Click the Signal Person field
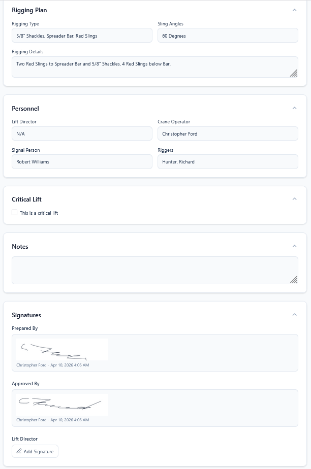 (x=82, y=161)
